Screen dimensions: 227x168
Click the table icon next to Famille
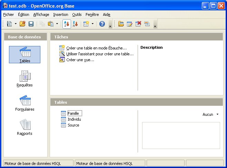coord(63,113)
